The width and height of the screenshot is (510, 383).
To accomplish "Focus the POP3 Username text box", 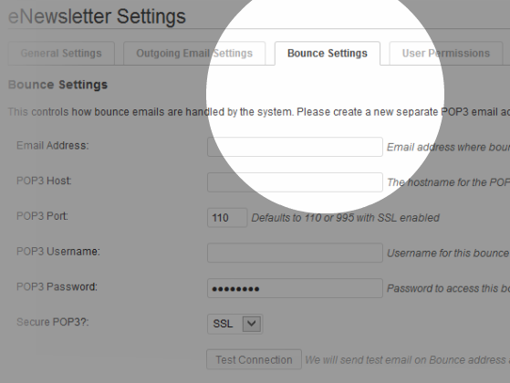I will point(295,253).
